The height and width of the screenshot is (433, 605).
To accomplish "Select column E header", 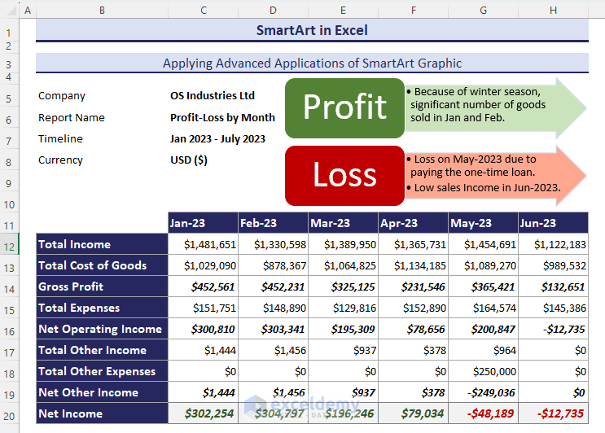I will (x=343, y=11).
